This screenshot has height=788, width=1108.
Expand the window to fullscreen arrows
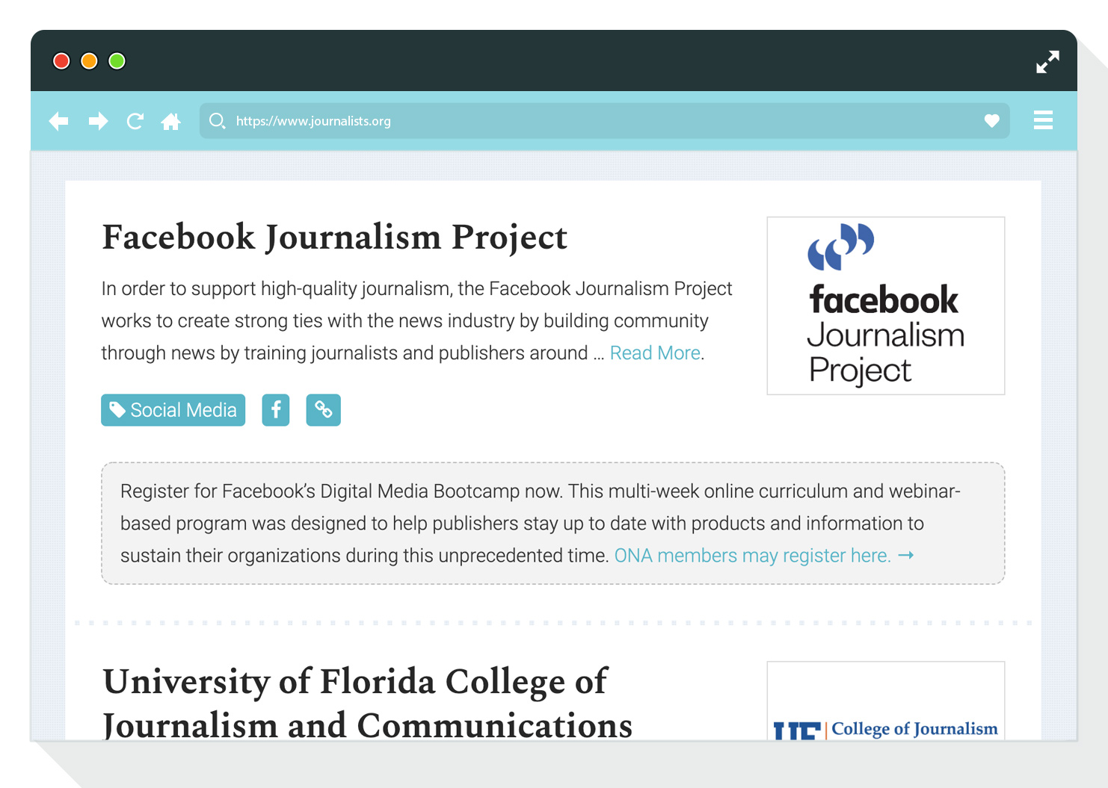click(1047, 62)
